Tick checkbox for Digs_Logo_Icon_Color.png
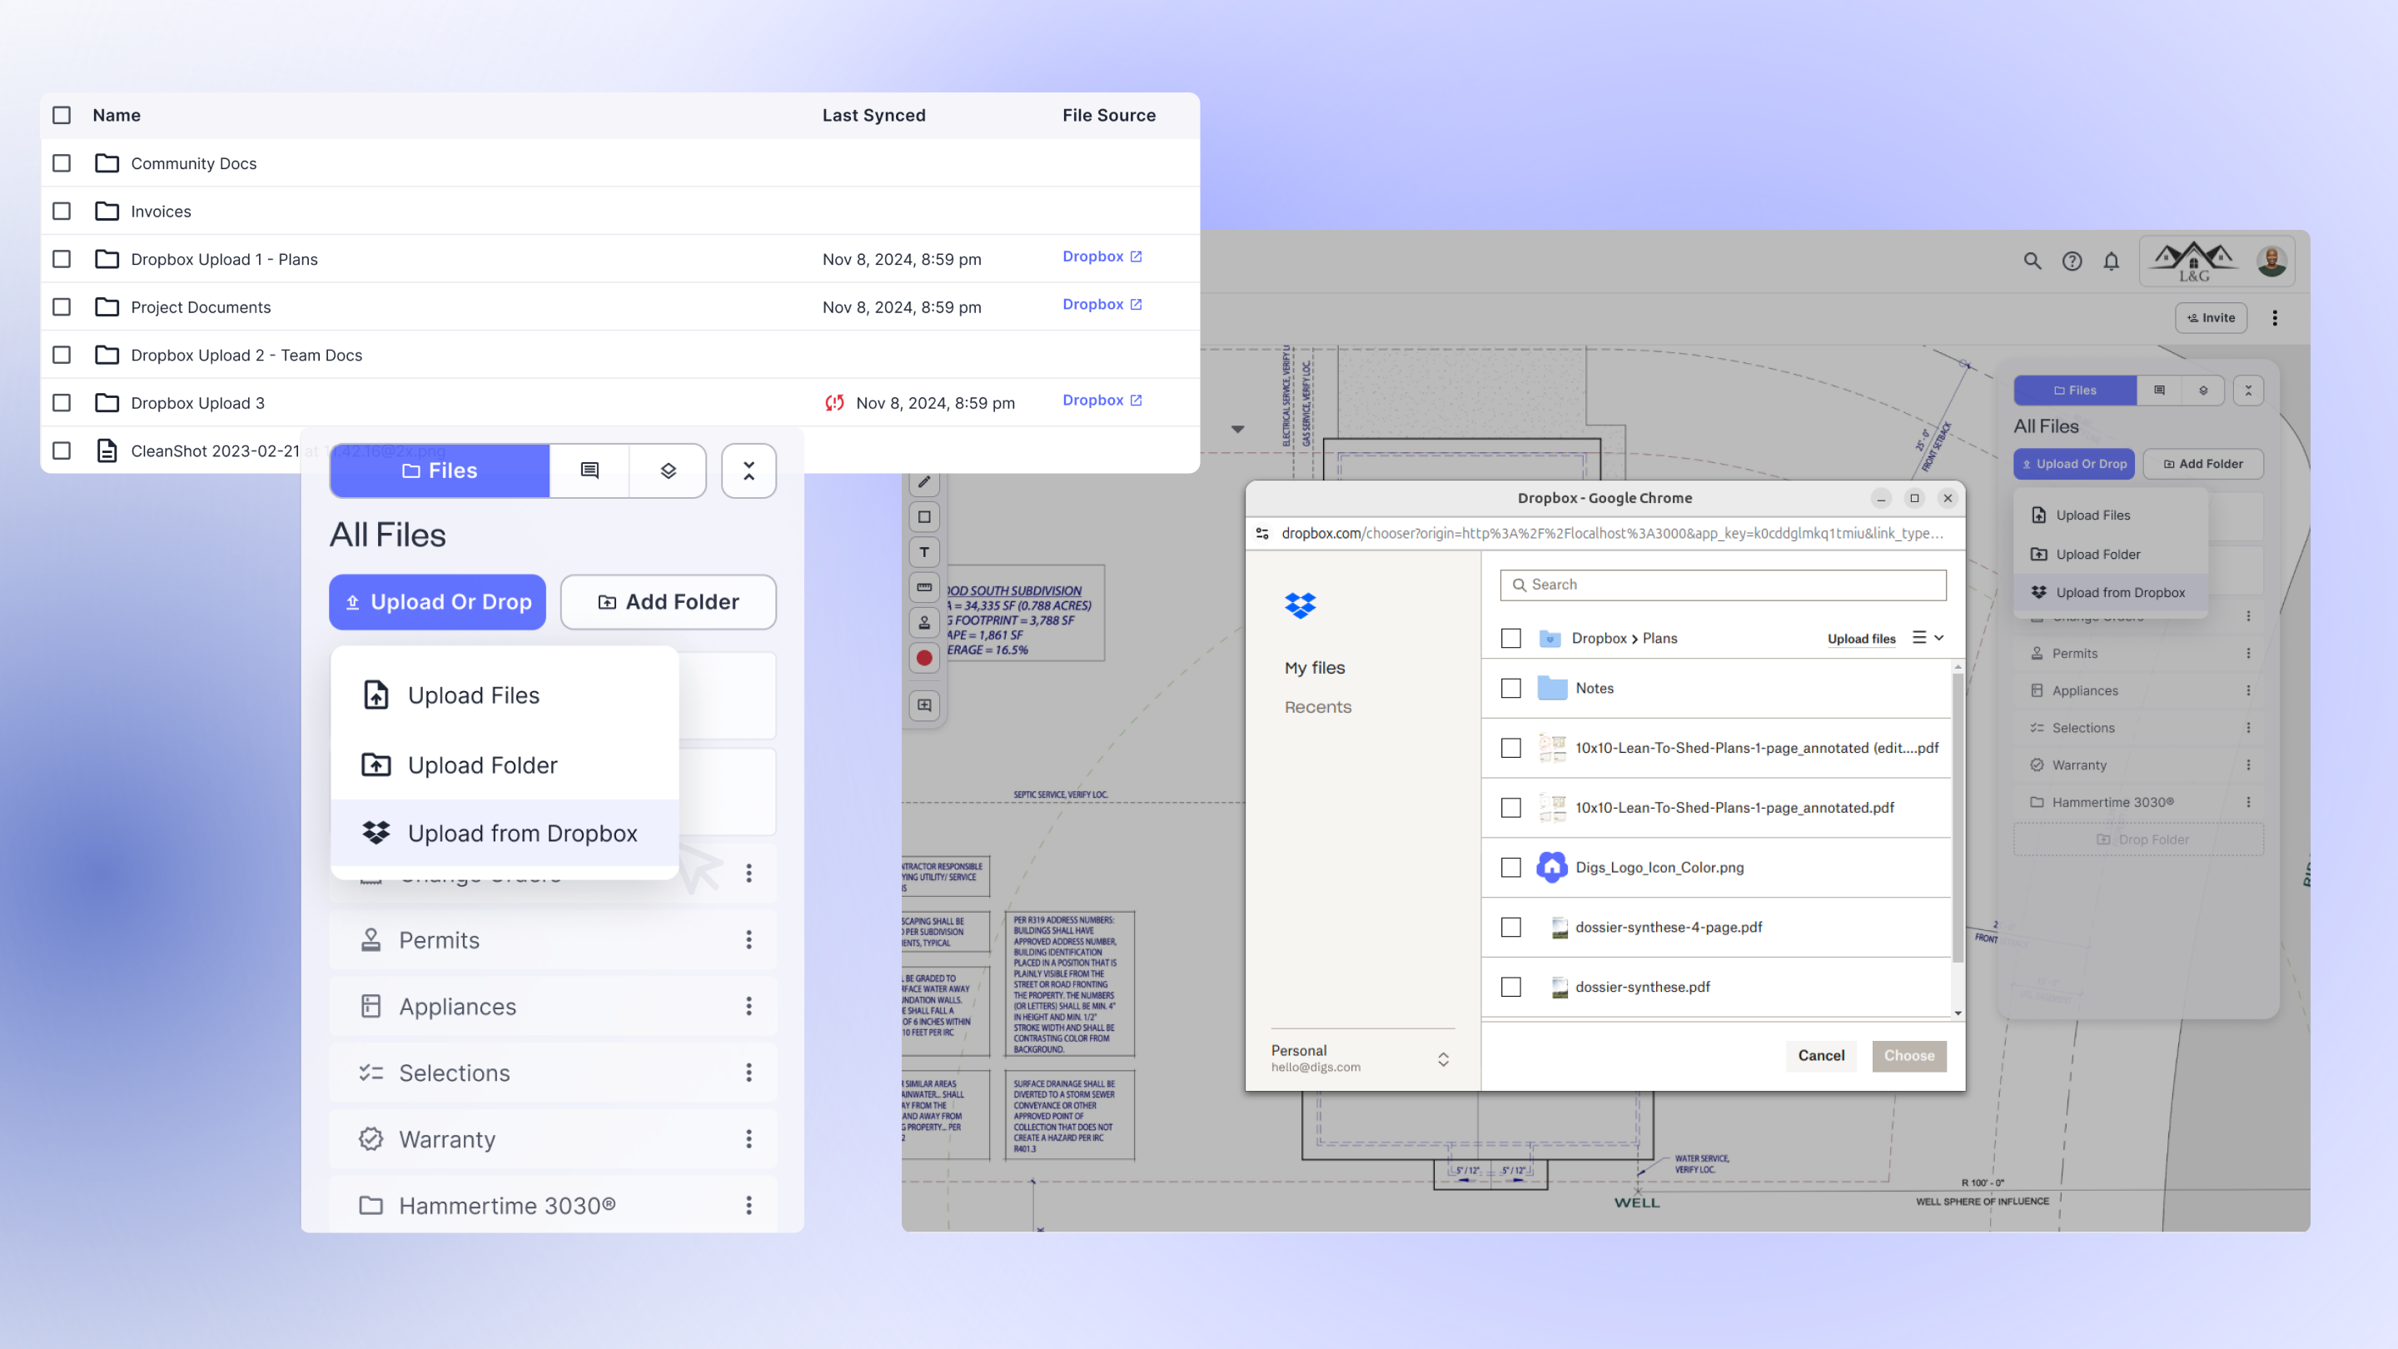 (1511, 868)
